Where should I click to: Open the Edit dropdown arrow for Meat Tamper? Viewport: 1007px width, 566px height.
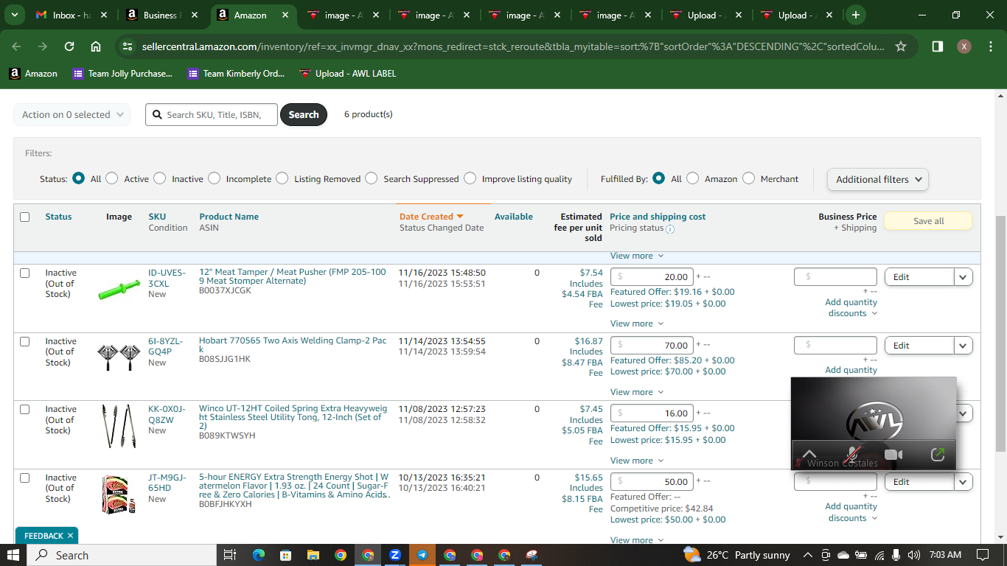click(x=964, y=277)
